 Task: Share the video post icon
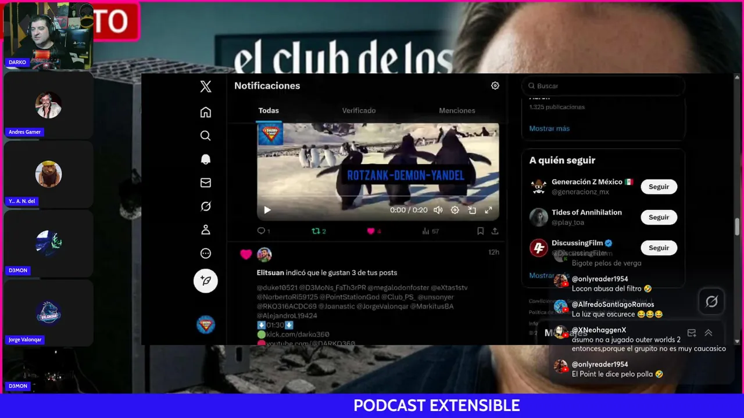495,231
